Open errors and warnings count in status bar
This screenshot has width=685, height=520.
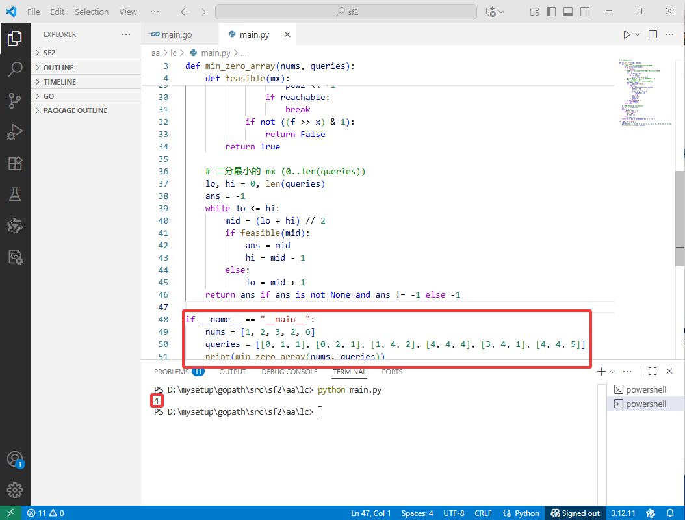(45, 513)
